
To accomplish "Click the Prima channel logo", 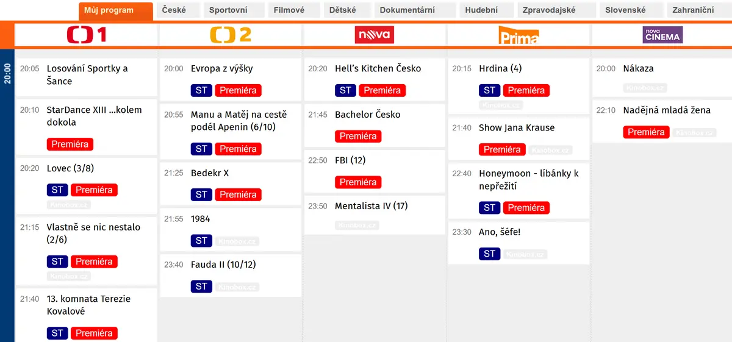I will pyautogui.click(x=518, y=35).
